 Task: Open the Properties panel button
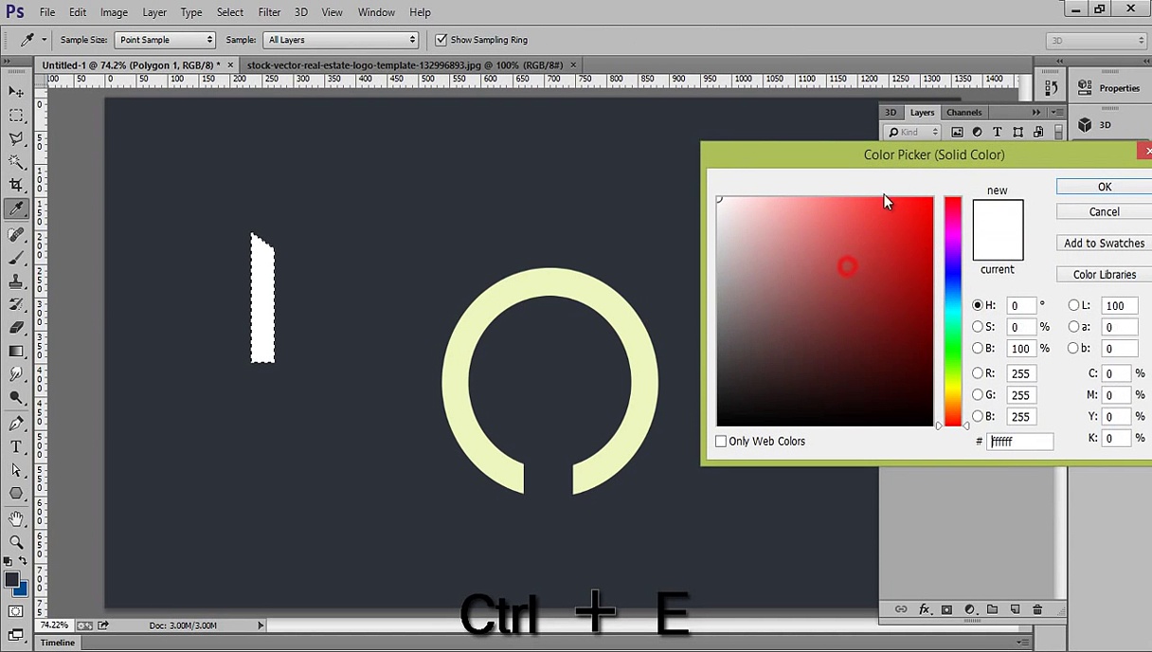pyautogui.click(x=1108, y=88)
